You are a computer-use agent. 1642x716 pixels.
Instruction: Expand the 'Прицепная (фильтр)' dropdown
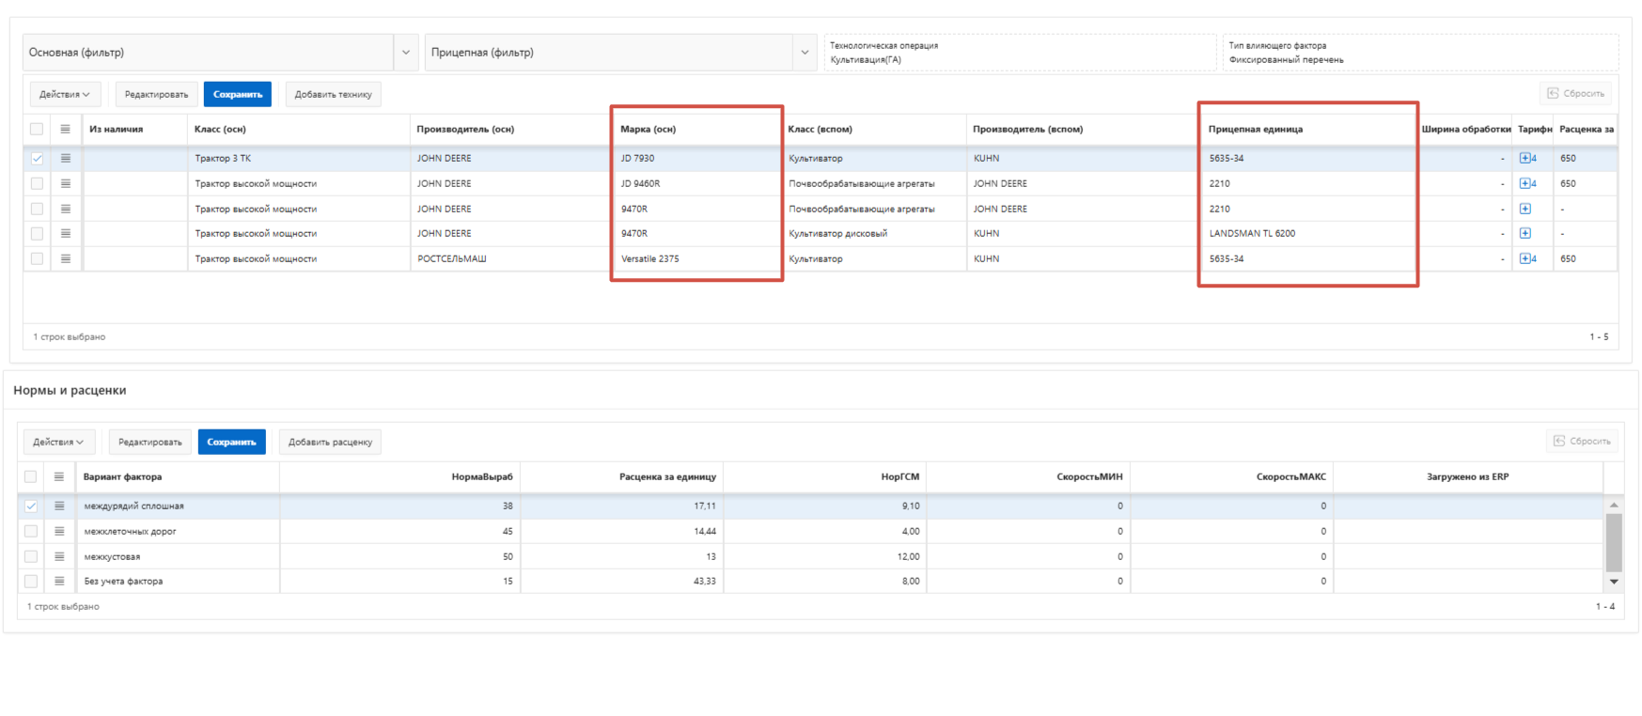[x=805, y=53]
